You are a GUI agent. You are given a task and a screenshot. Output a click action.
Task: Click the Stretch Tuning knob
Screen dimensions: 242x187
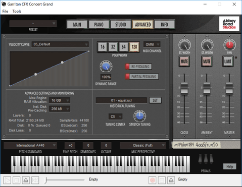coord(139,116)
